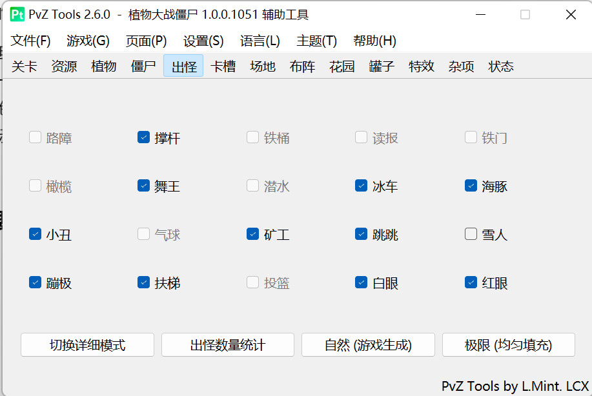The image size is (592, 396).
Task: Uncheck the 红眼 checkbox
Action: [x=471, y=282]
